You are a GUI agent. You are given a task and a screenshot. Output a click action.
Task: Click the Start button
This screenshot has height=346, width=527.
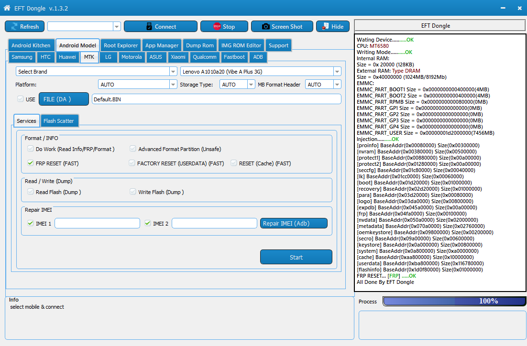tap(296, 257)
